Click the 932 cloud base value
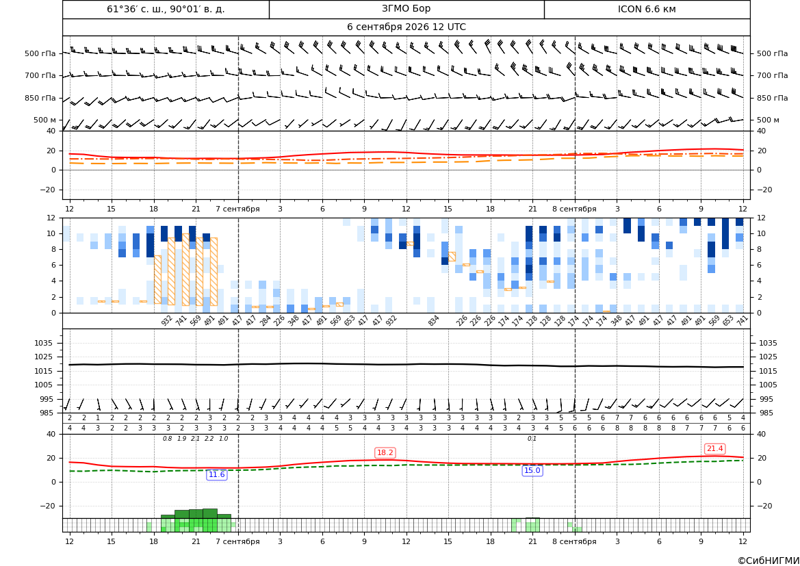800x566 pixels. (x=166, y=320)
